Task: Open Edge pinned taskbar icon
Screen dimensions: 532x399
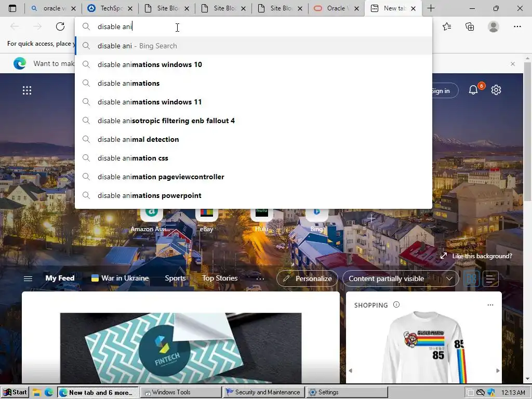Action: pos(49,393)
